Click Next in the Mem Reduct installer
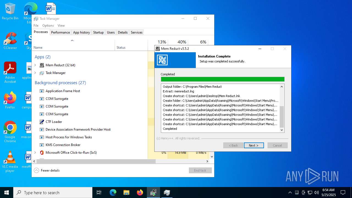Screen dimensions: 352x198 254,145
